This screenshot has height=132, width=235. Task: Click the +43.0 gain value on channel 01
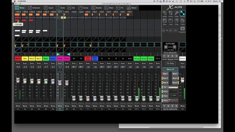coord(18,12)
